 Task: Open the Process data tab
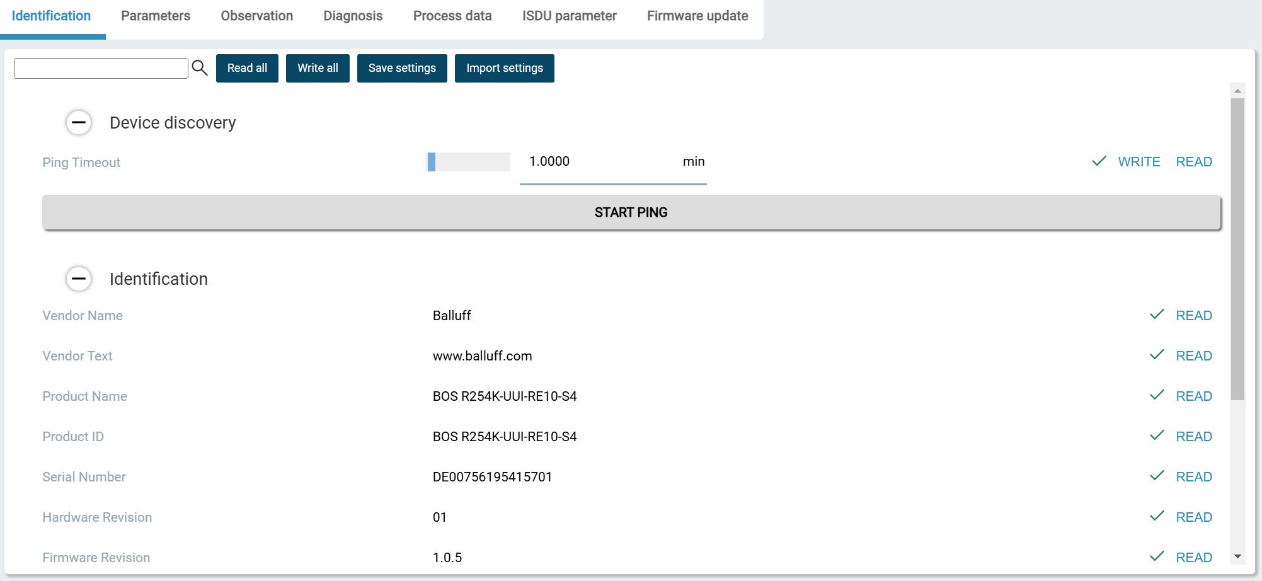pyautogui.click(x=452, y=16)
